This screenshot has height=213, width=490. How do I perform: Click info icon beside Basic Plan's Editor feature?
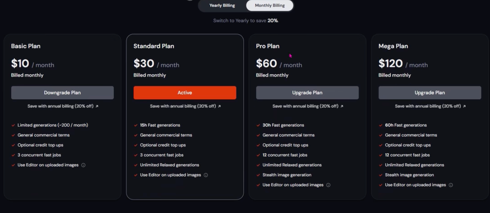[83, 165]
